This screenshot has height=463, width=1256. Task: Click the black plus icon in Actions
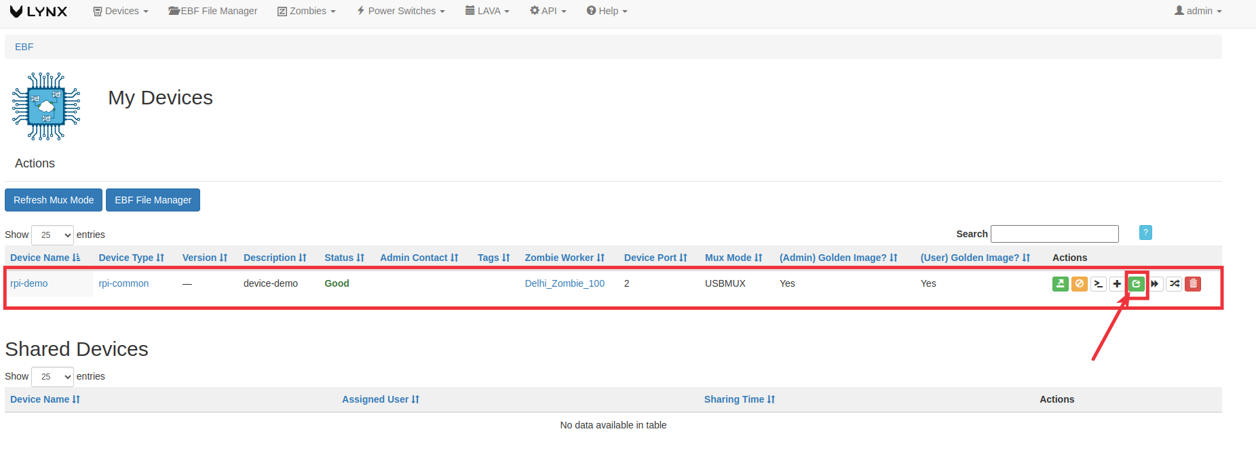(x=1117, y=283)
